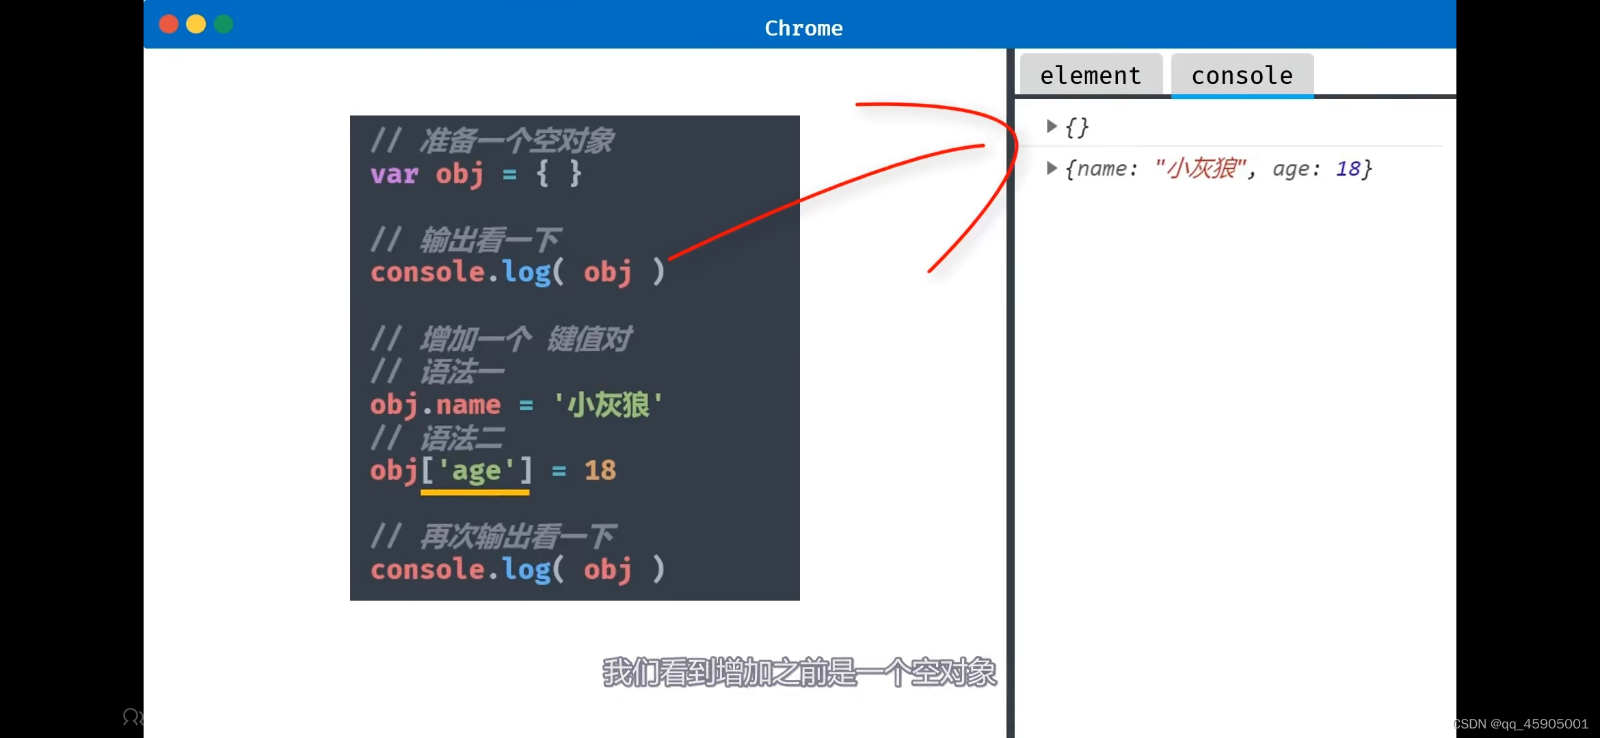Click the first console.log( obj ) line
This screenshot has width=1600, height=738.
[x=517, y=272]
